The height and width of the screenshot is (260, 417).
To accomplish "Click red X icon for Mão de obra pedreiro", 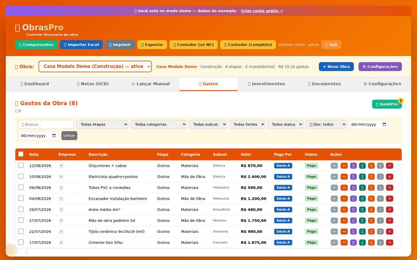I will point(390,221).
